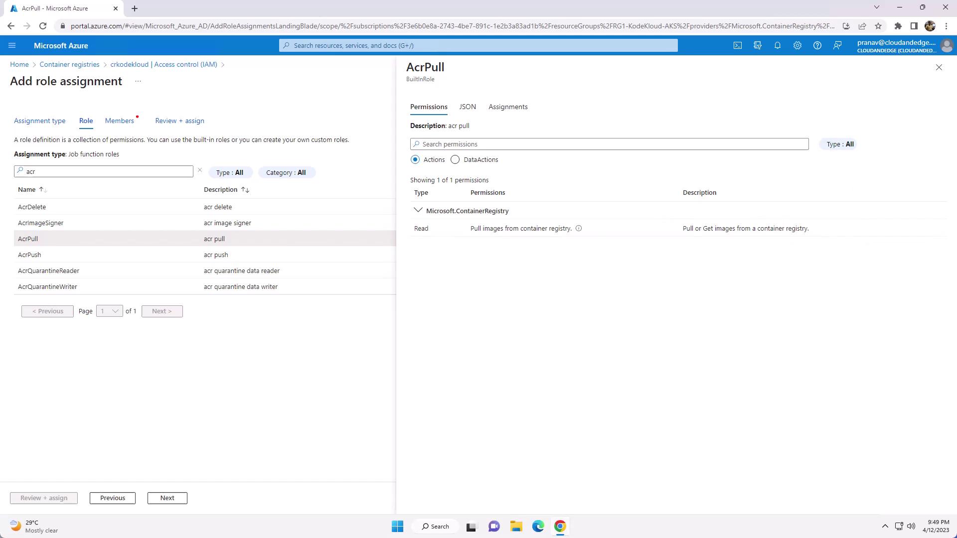Select the Actions radio button
Viewport: 957px width, 538px height.
(x=415, y=160)
